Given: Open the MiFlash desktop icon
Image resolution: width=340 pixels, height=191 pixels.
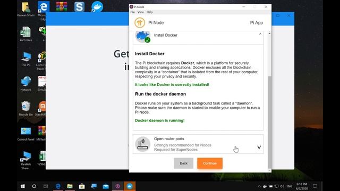Looking at the screenshot, I should (41, 134).
